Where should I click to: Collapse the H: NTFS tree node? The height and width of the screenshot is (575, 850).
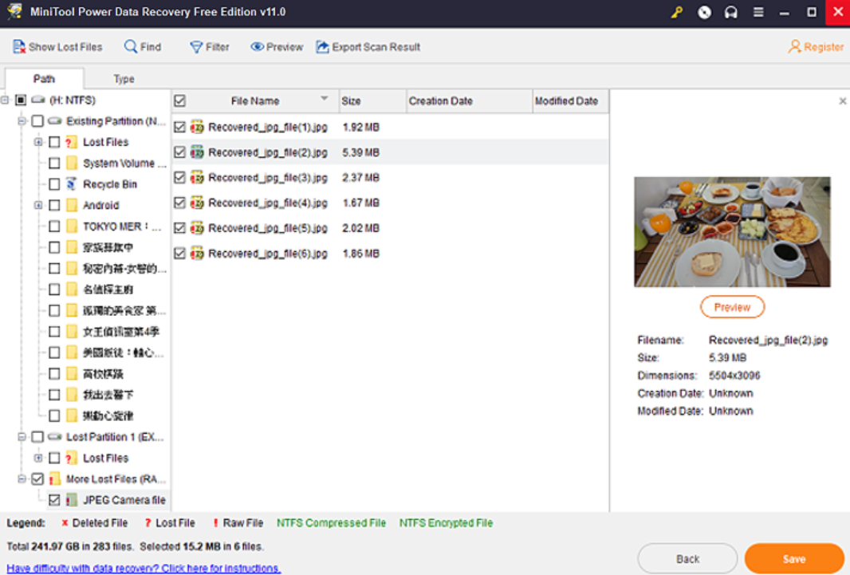click(5, 100)
